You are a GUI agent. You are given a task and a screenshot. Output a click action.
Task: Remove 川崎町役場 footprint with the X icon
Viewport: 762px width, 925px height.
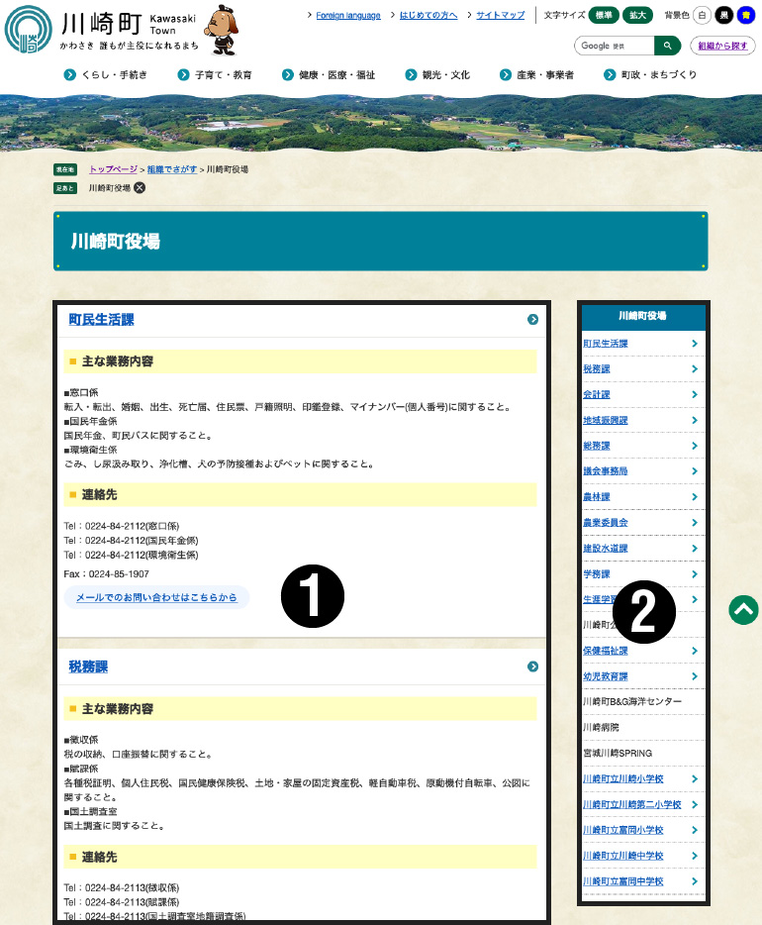(140, 187)
